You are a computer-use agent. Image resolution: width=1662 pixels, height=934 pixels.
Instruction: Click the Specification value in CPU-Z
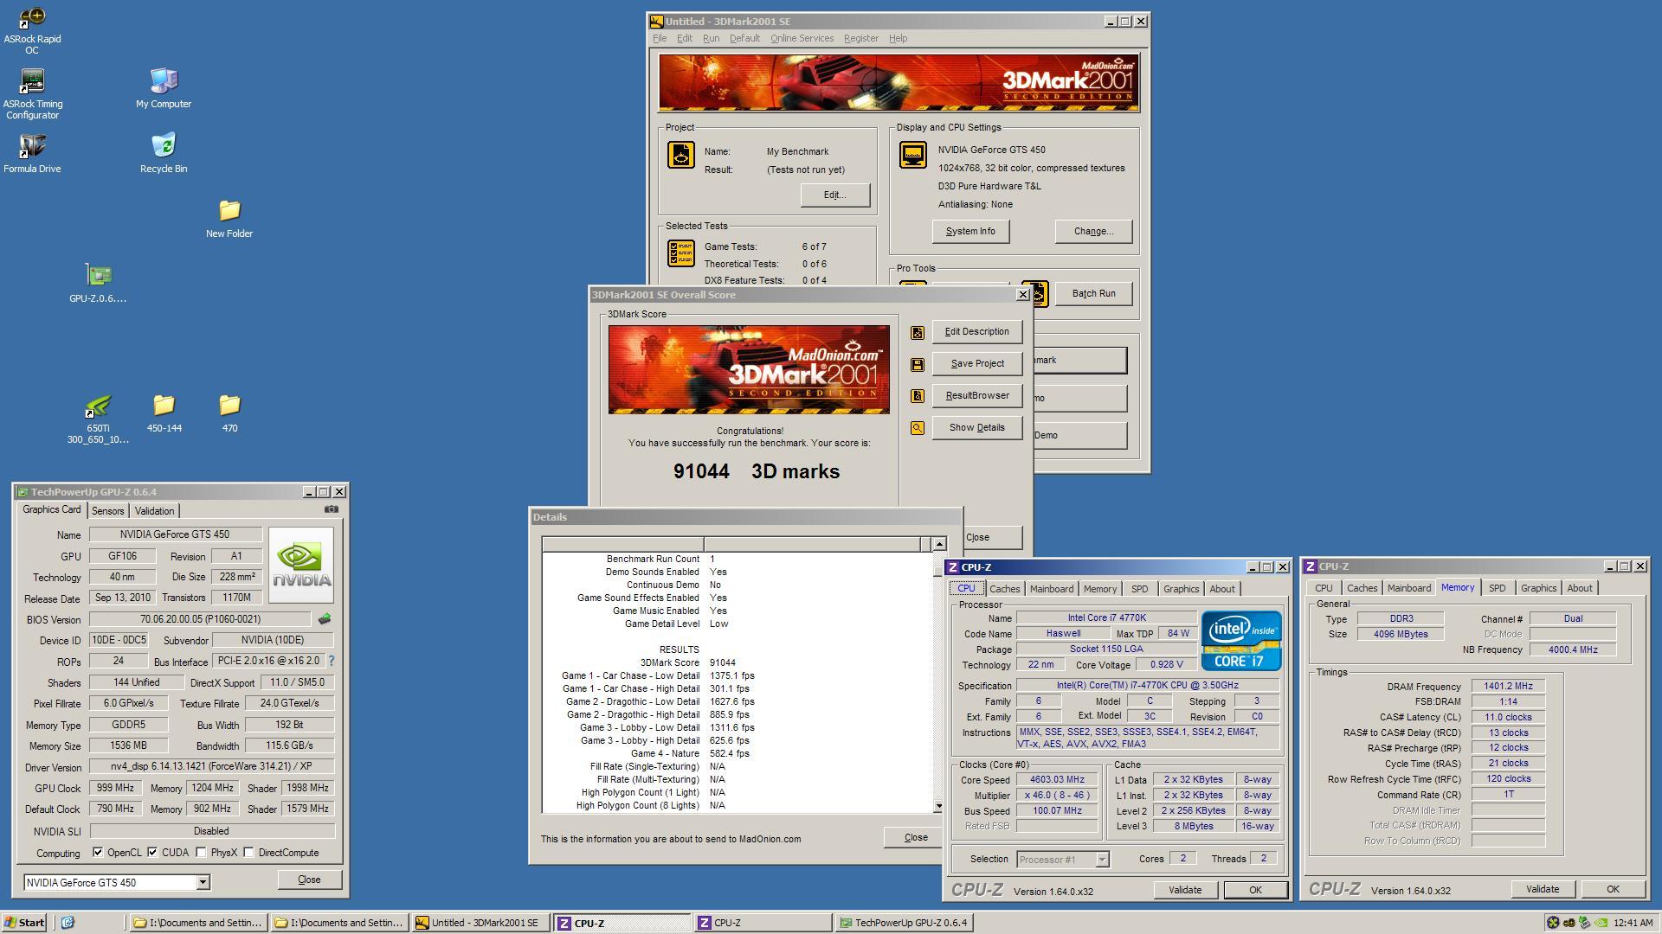(1147, 686)
